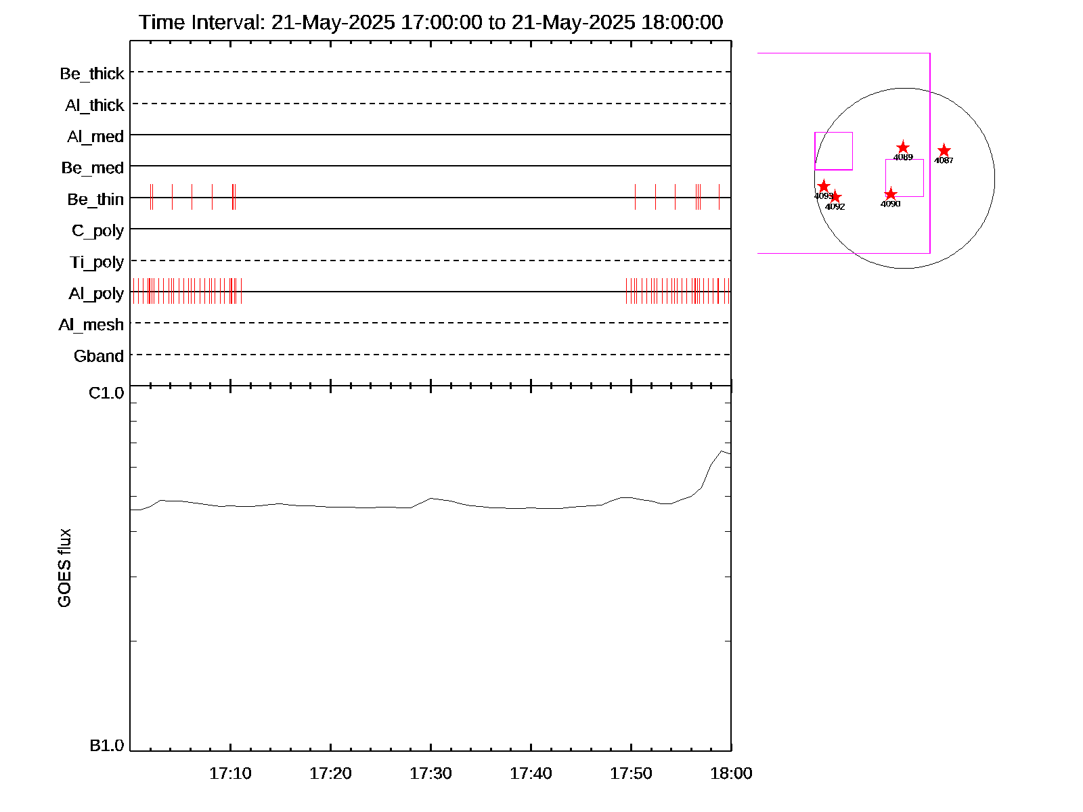Image resolution: width=1083 pixels, height=812 pixels.
Task: Select the star marker for region 4093
Action: [824, 186]
